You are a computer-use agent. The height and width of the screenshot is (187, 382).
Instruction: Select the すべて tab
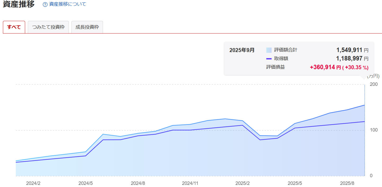[x=14, y=27]
